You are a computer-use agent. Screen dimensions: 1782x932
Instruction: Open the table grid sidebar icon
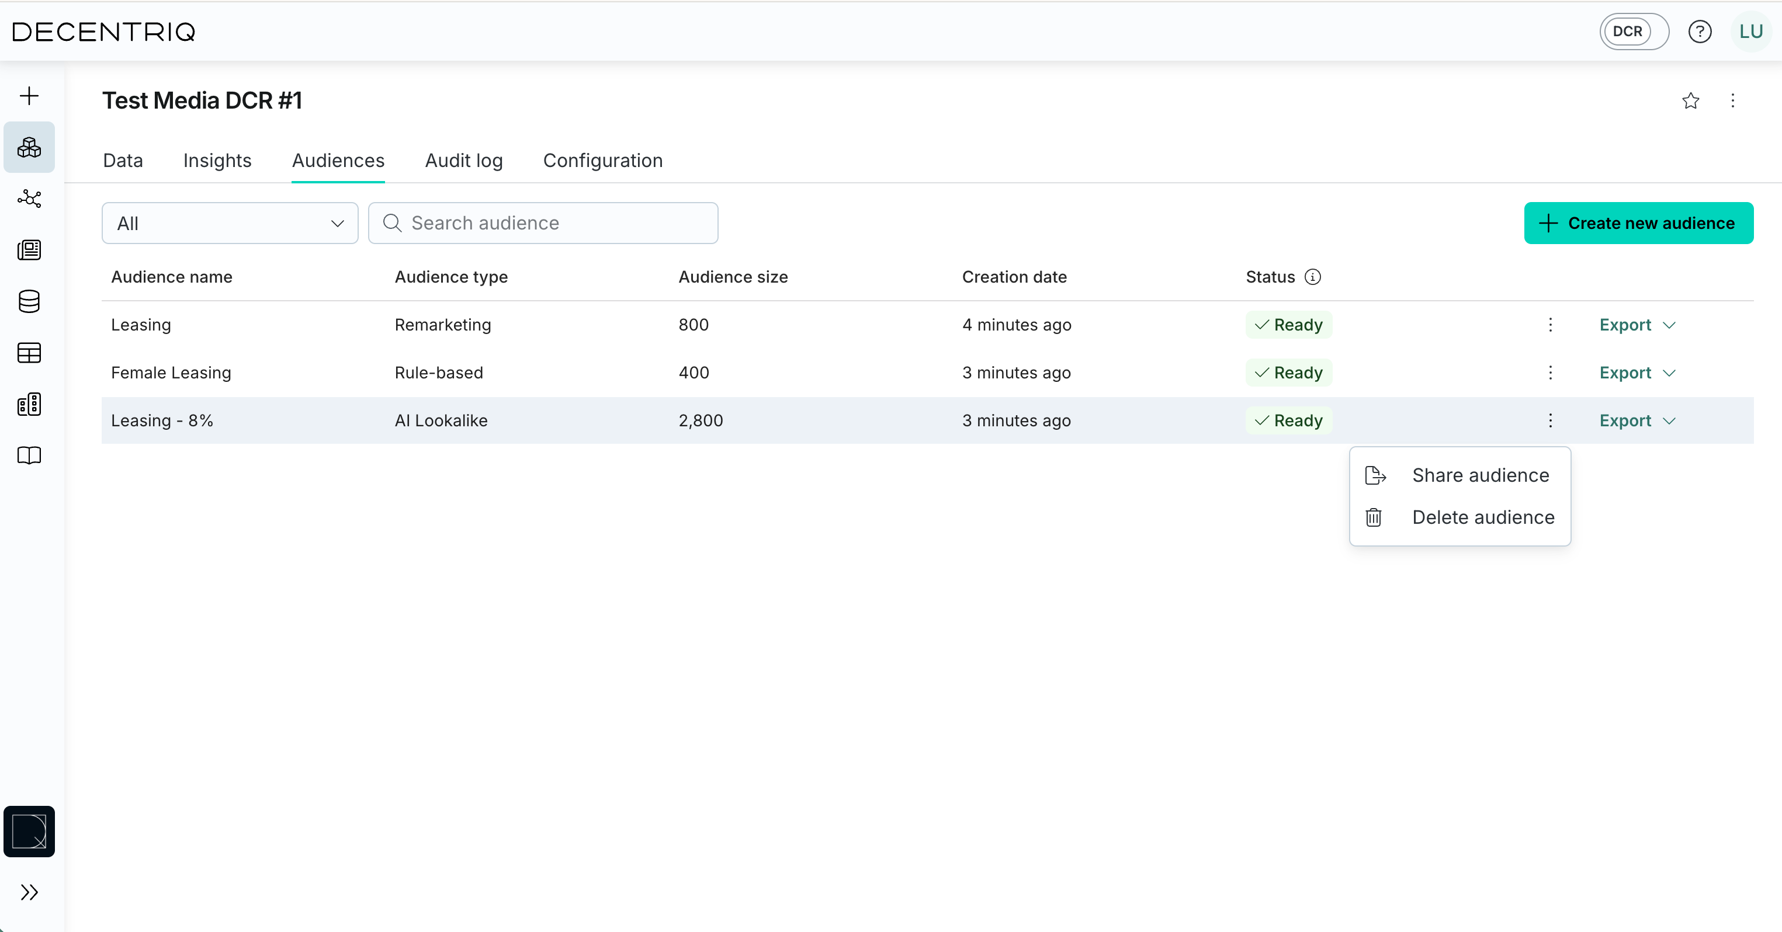tap(29, 353)
